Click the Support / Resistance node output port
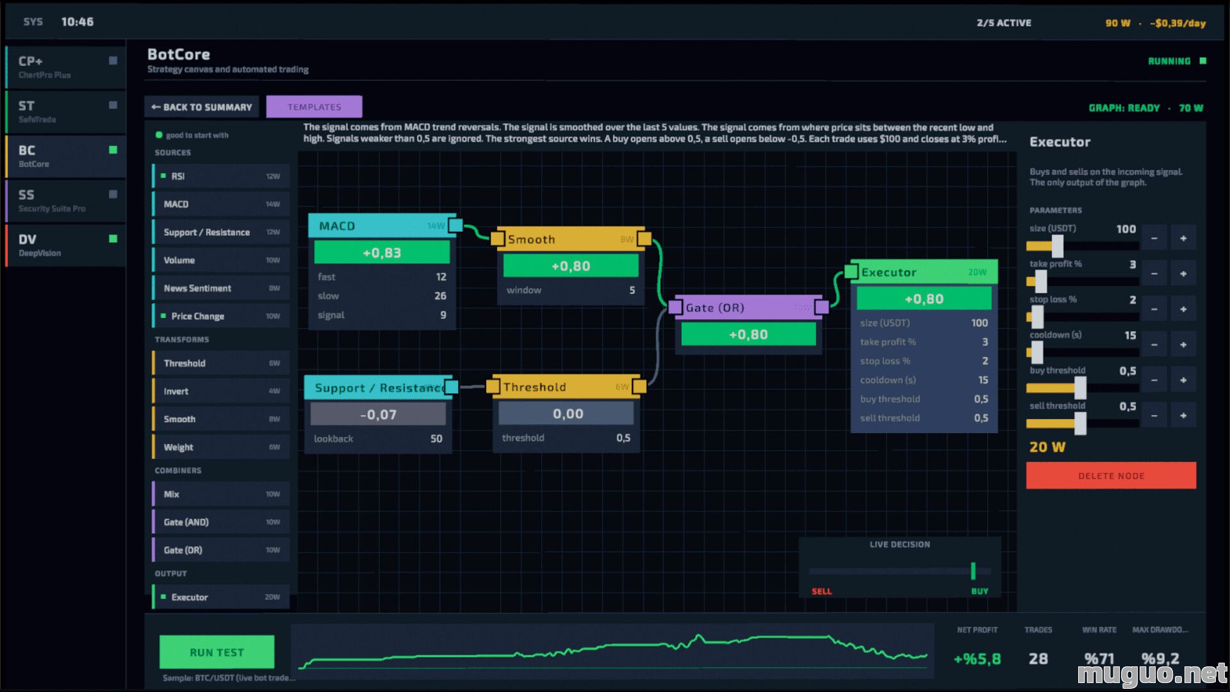1230x692 pixels. (451, 387)
